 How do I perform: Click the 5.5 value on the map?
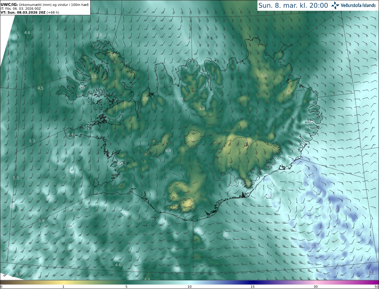point(16,178)
